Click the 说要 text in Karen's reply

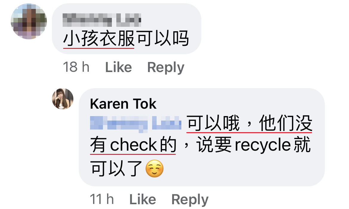coord(214,145)
